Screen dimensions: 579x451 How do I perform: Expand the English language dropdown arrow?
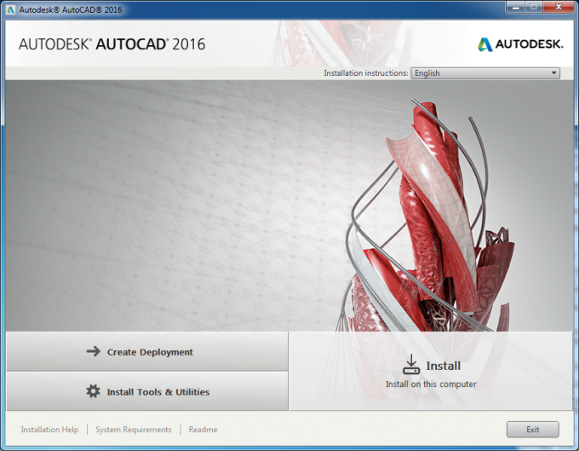pos(553,73)
